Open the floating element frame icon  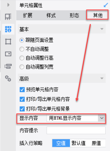pos(8,41)
